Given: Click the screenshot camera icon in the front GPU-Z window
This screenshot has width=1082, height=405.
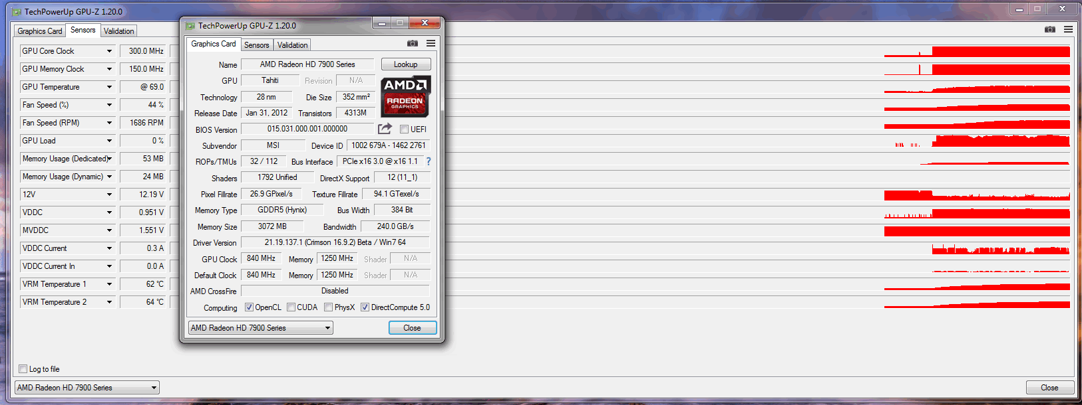Looking at the screenshot, I should click(413, 43).
